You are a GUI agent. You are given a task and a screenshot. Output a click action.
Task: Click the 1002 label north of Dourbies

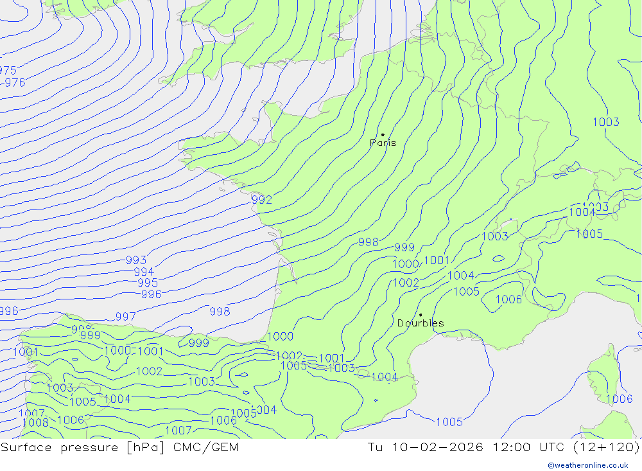click(406, 283)
